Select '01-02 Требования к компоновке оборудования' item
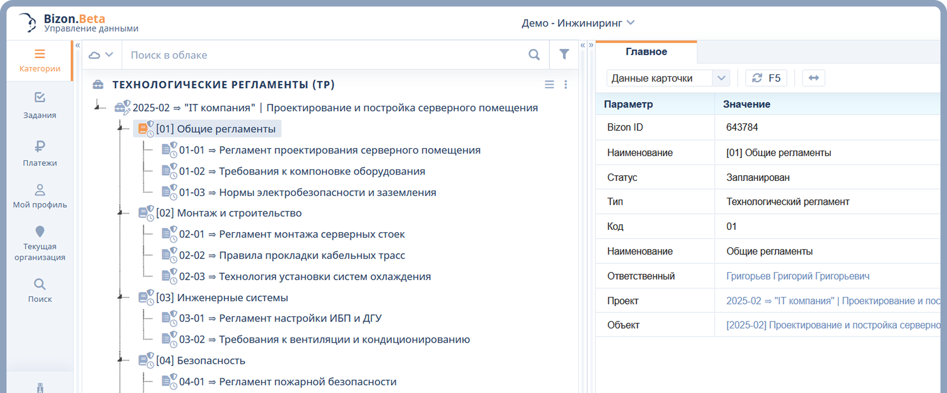The height and width of the screenshot is (393, 947). [x=302, y=171]
